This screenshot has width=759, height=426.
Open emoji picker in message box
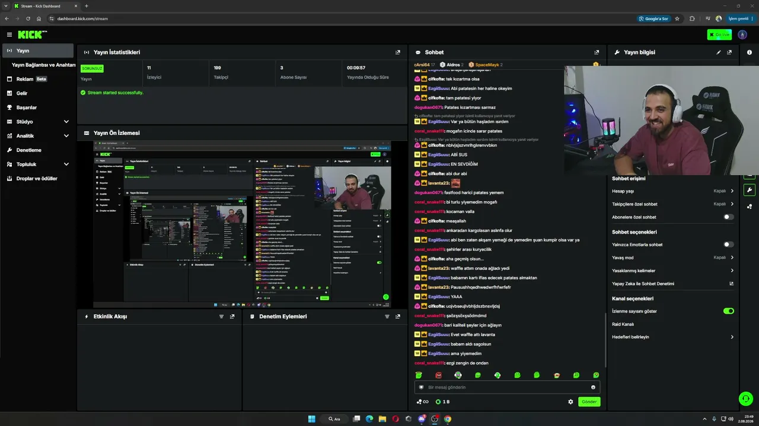coord(593,388)
